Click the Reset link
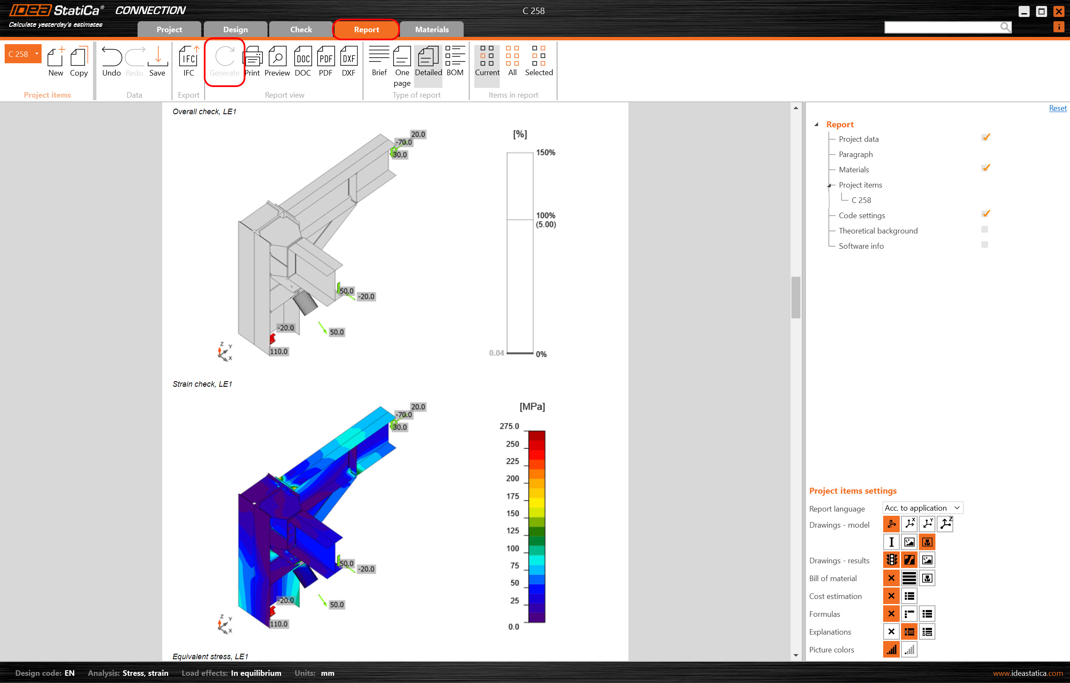 1057,108
